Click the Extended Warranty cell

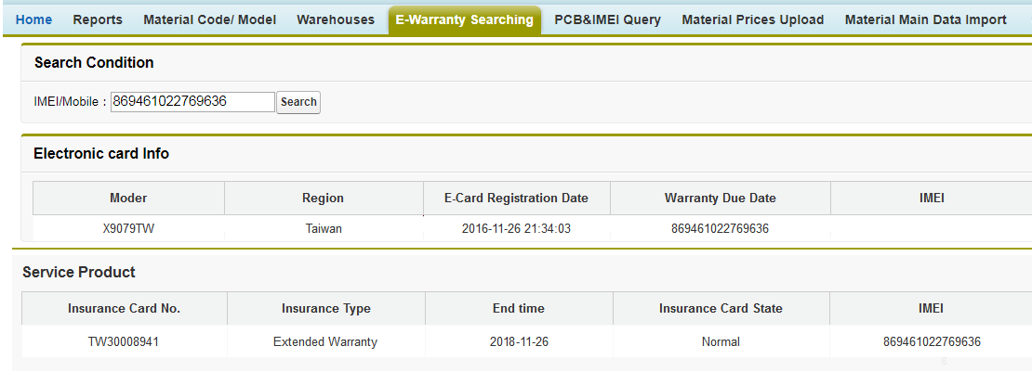pyautogui.click(x=325, y=341)
